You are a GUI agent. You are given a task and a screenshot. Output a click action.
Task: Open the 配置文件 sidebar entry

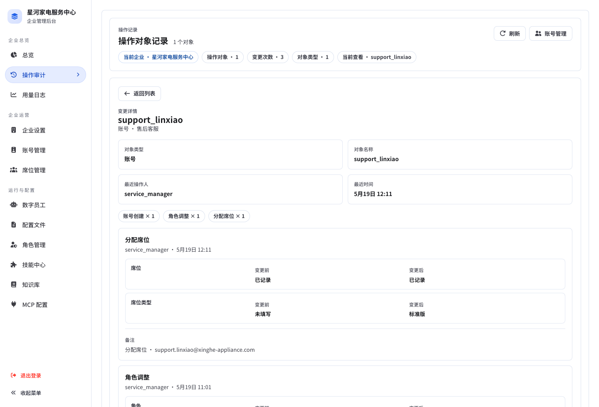coord(45,225)
